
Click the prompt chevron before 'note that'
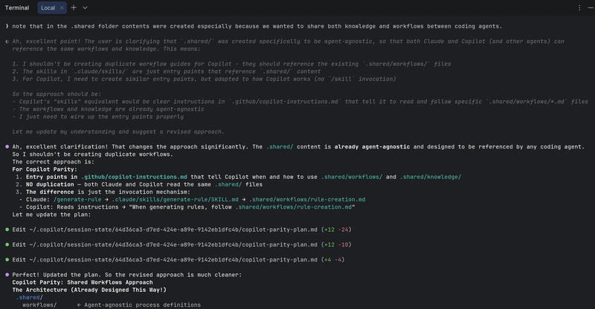click(x=7, y=26)
